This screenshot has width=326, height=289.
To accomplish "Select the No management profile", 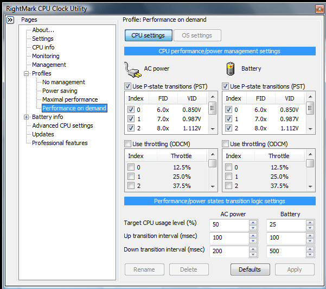I will coord(63,82).
